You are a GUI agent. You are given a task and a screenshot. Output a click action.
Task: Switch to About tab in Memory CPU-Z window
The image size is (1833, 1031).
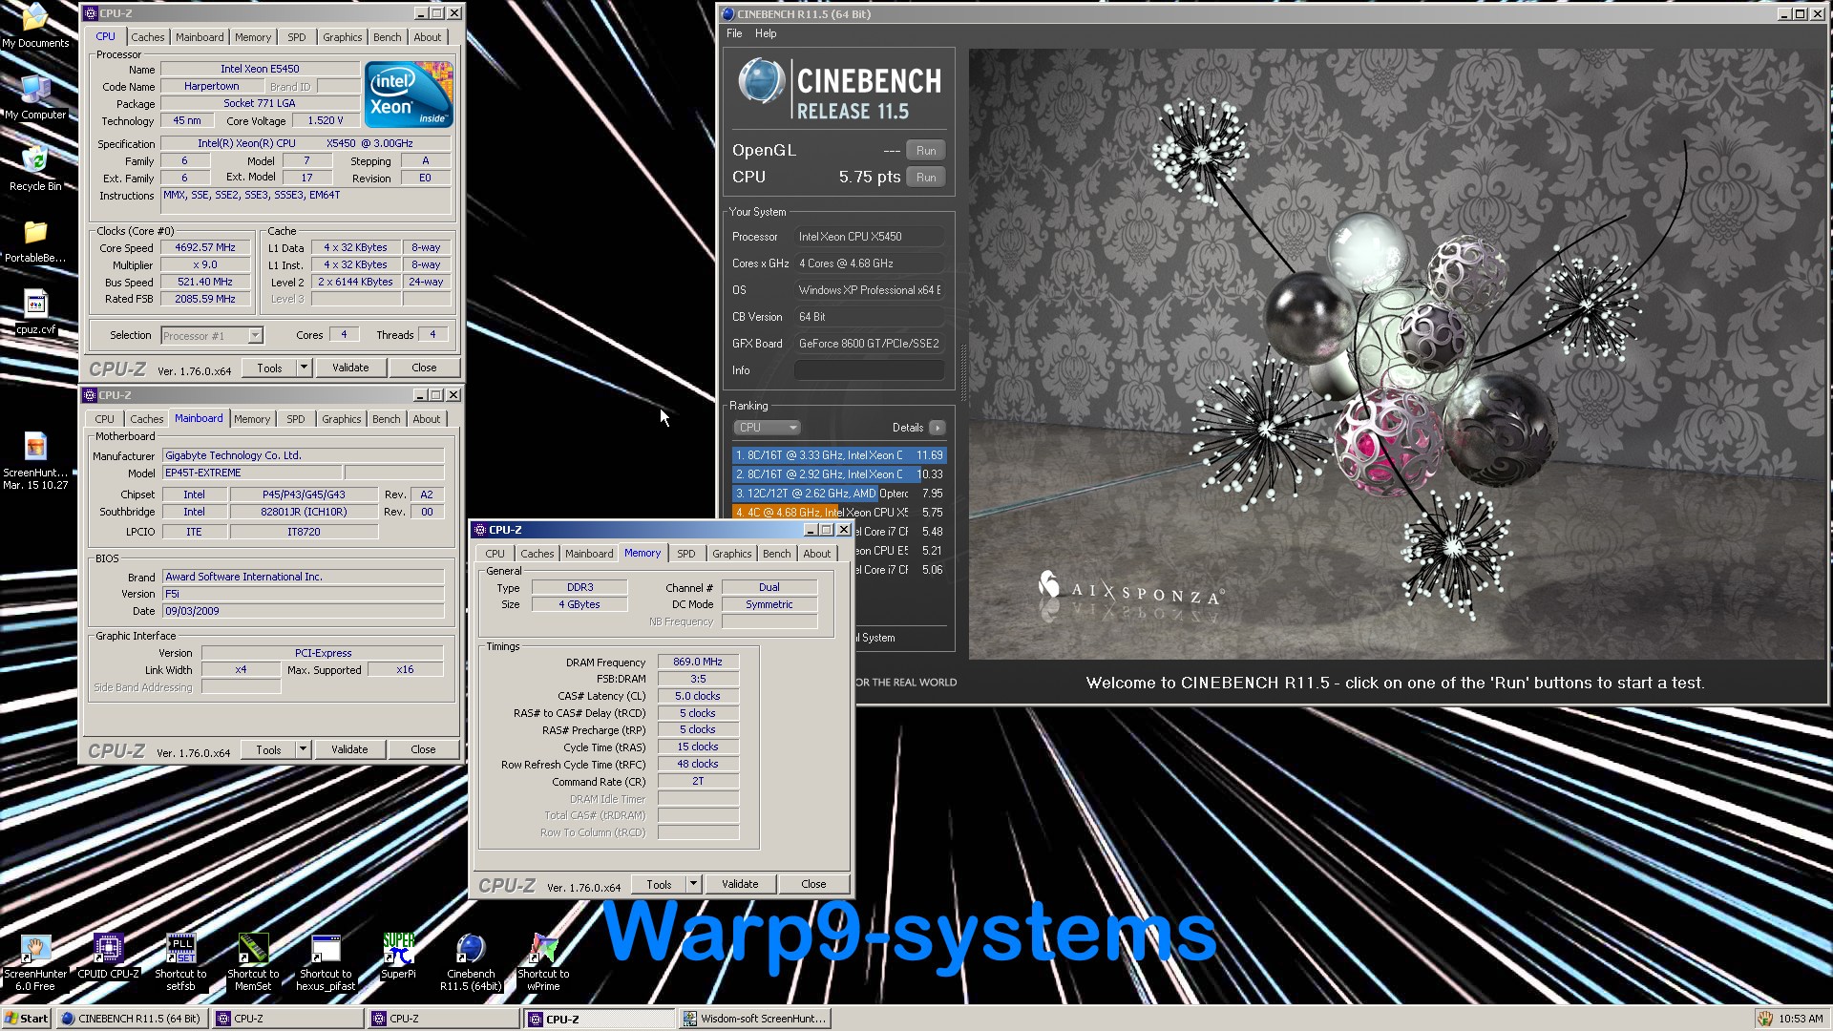coord(816,554)
